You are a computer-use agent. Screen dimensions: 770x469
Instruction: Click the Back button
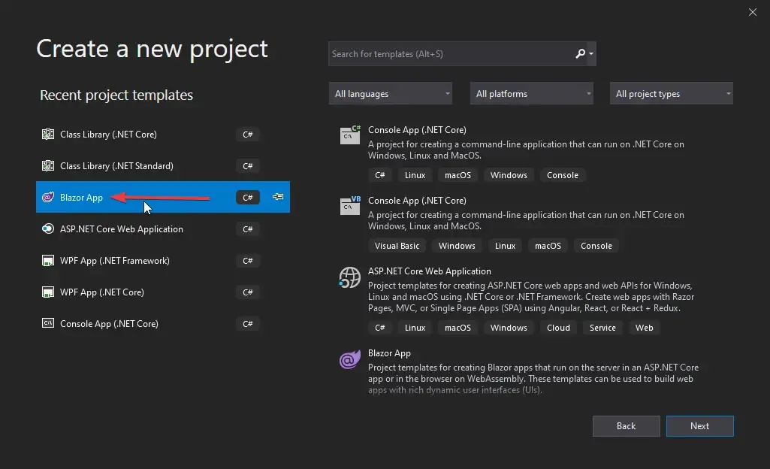pos(626,425)
